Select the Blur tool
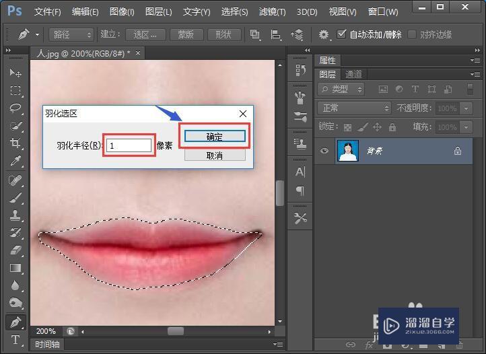The image size is (486, 354). pyautogui.click(x=15, y=285)
